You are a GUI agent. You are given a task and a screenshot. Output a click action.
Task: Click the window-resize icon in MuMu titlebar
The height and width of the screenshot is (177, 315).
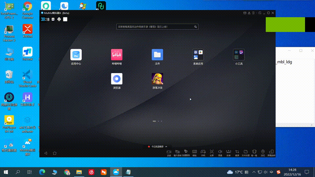260,13
